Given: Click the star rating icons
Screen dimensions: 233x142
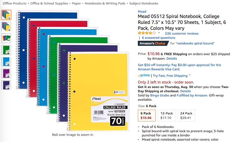Looking at the screenshot, I should pos(147,33).
